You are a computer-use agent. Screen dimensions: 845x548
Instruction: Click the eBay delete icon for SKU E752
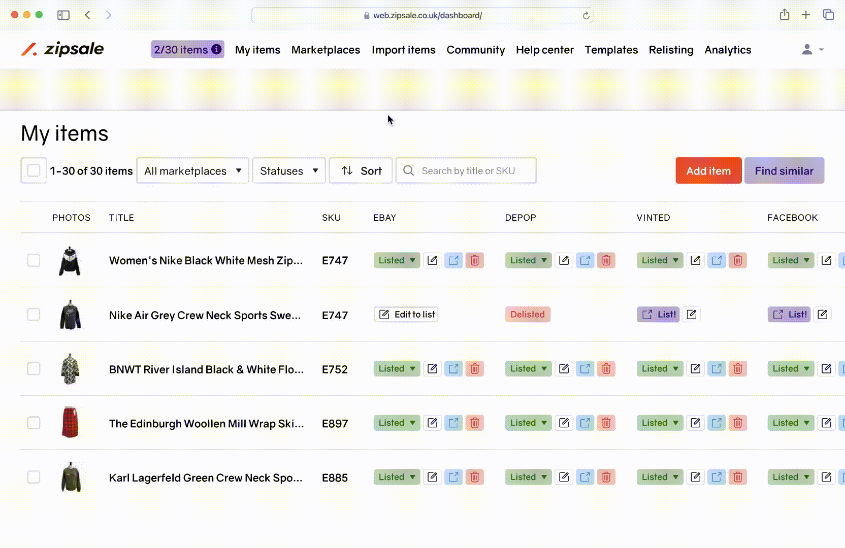click(474, 369)
